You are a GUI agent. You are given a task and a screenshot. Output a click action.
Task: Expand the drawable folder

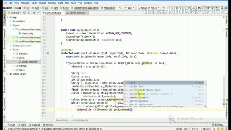tap(13, 54)
